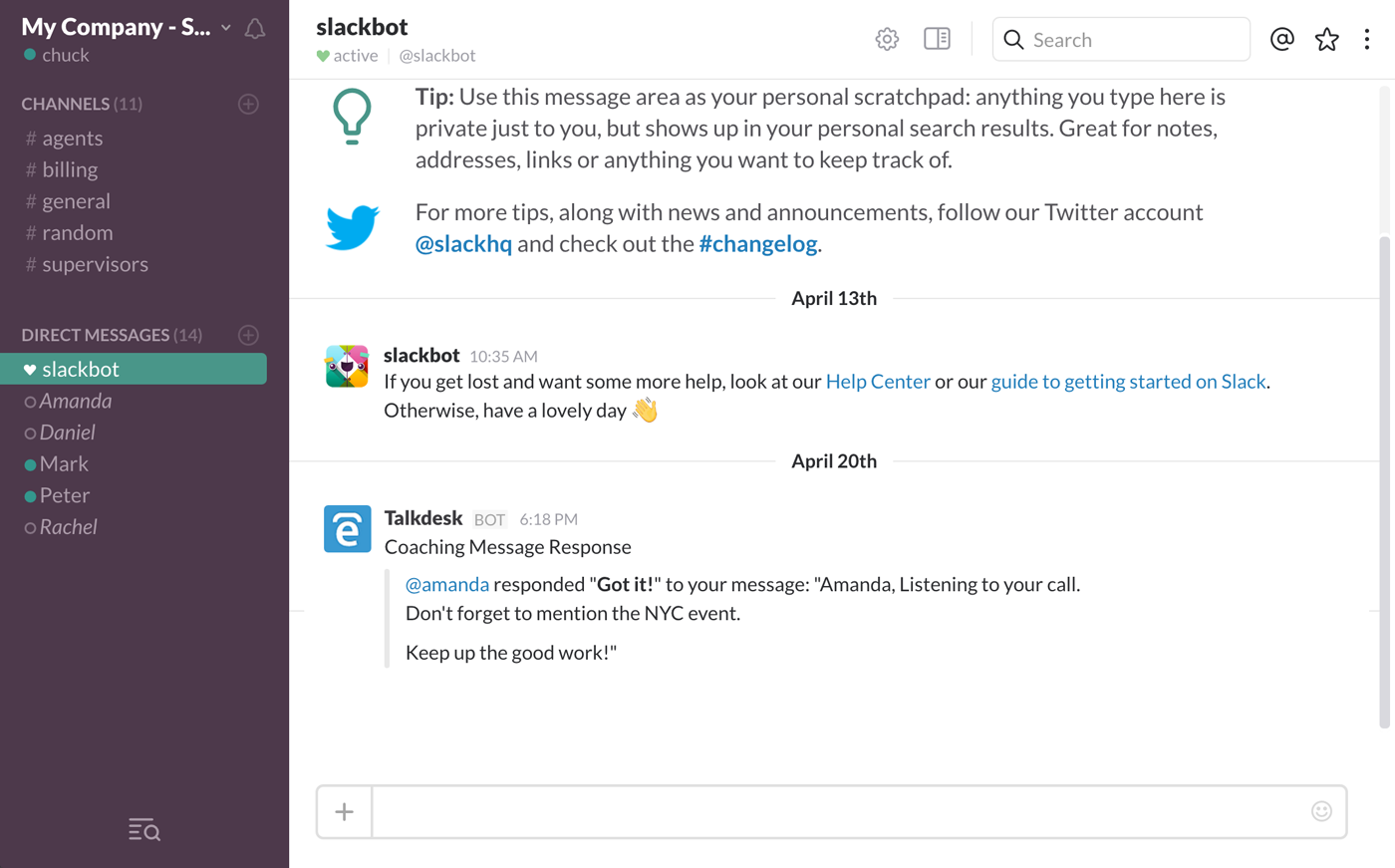Image resolution: width=1395 pixels, height=868 pixels.
Task: Click the Talkdesk bot avatar
Action: click(x=348, y=529)
